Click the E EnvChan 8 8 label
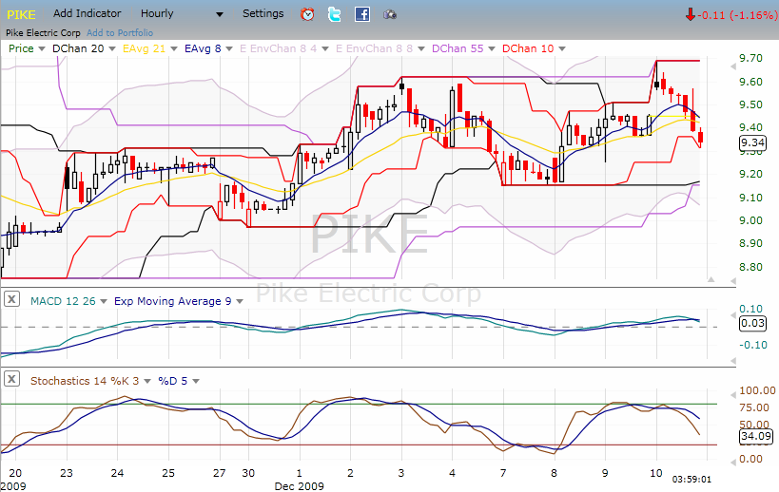The image size is (779, 492). point(375,48)
